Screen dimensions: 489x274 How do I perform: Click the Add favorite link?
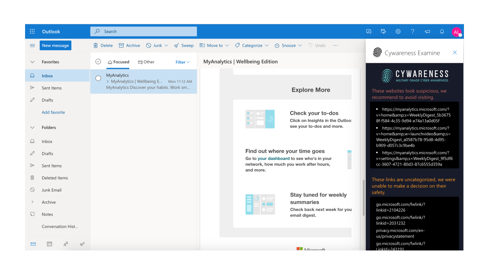click(x=53, y=112)
